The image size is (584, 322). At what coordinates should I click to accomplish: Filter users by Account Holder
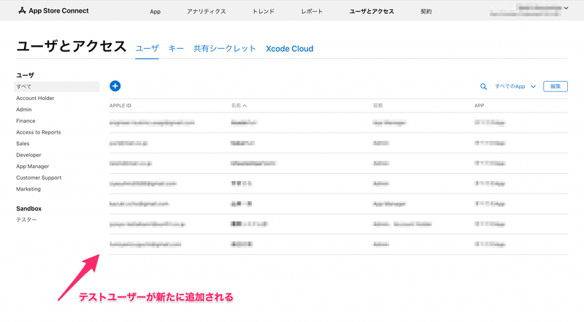[x=35, y=98]
